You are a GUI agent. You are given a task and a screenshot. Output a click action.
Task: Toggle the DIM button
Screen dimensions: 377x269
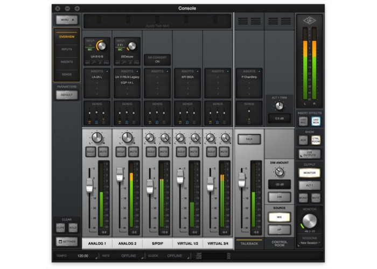point(279,197)
